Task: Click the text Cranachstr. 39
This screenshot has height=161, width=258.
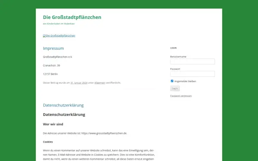Action: 52,65
